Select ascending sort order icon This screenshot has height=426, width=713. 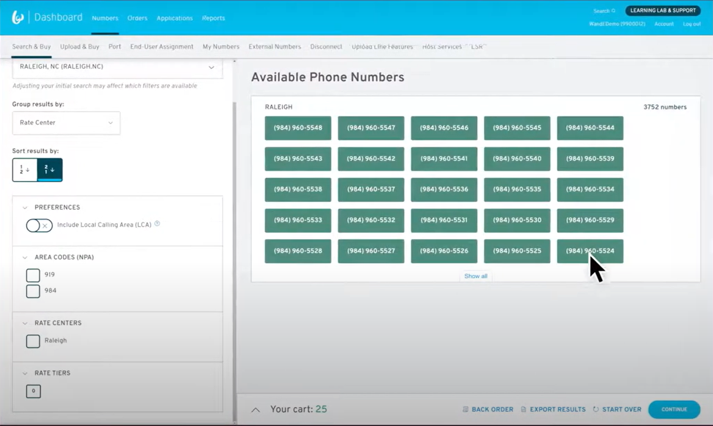click(x=25, y=170)
